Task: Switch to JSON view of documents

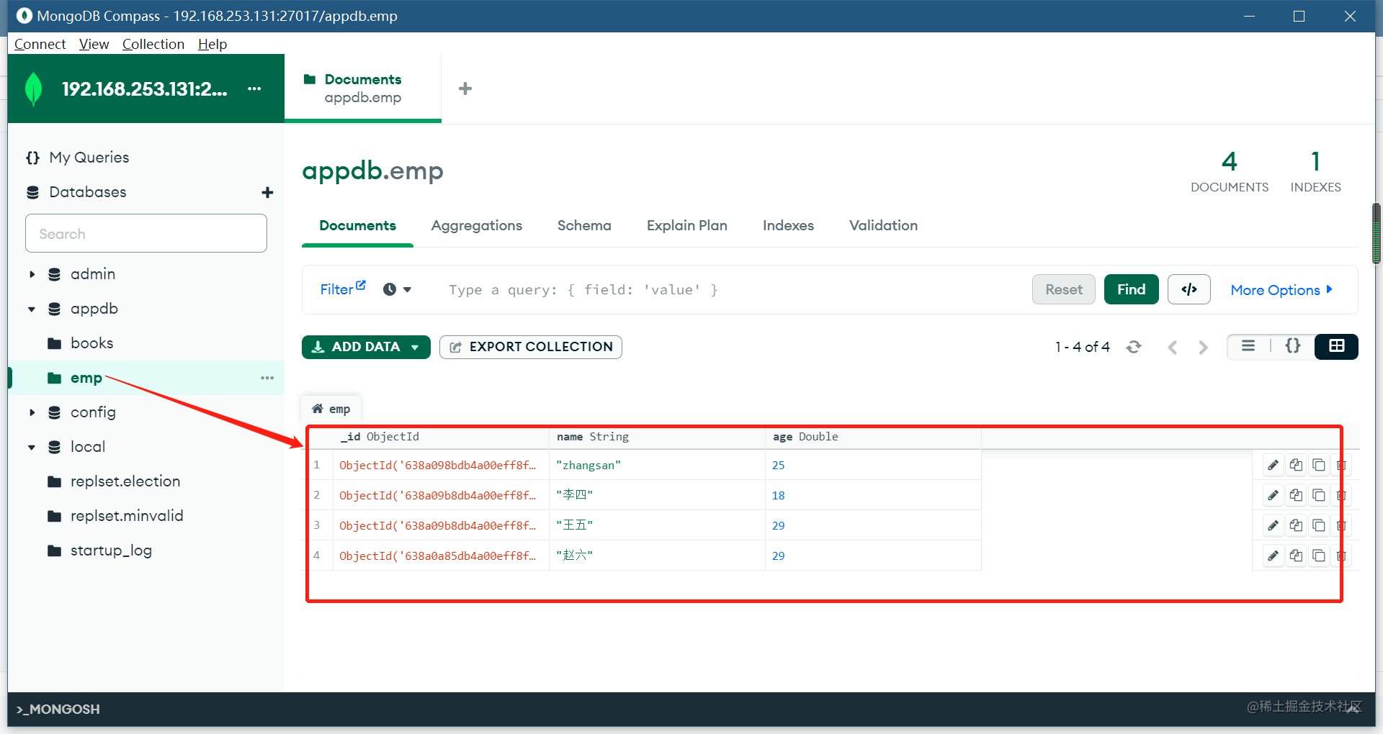Action: [x=1293, y=346]
